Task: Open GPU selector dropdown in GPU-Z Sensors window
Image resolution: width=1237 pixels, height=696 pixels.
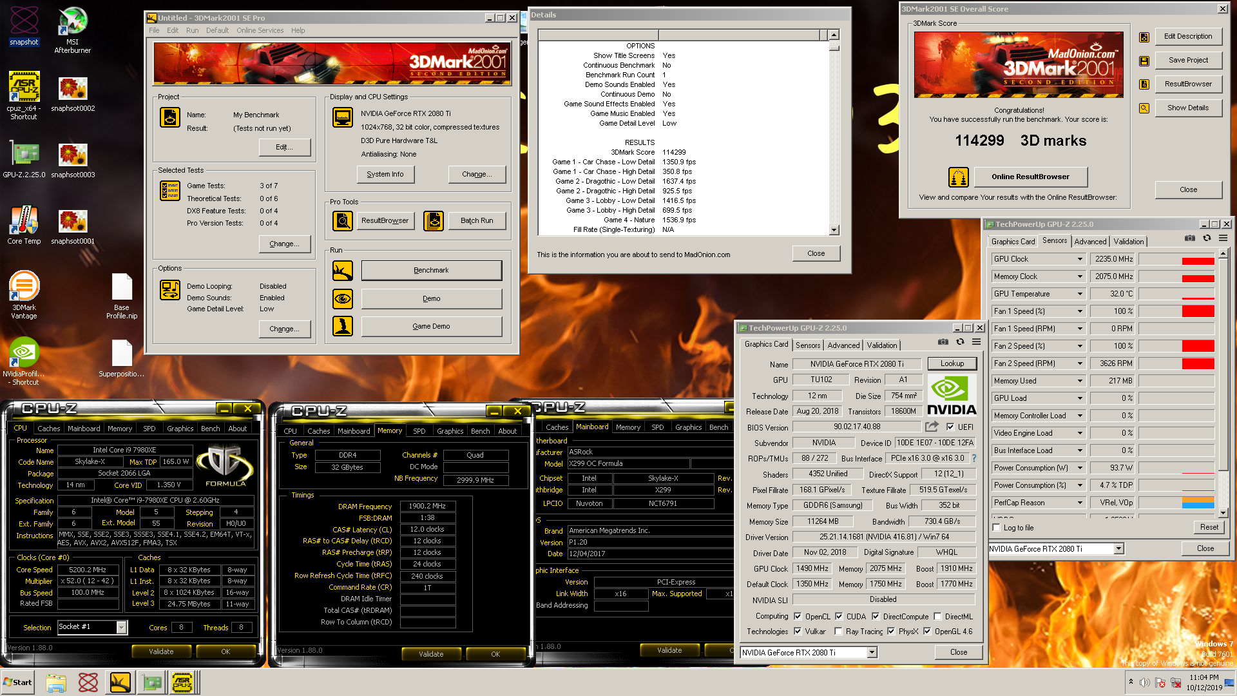Action: (1119, 549)
